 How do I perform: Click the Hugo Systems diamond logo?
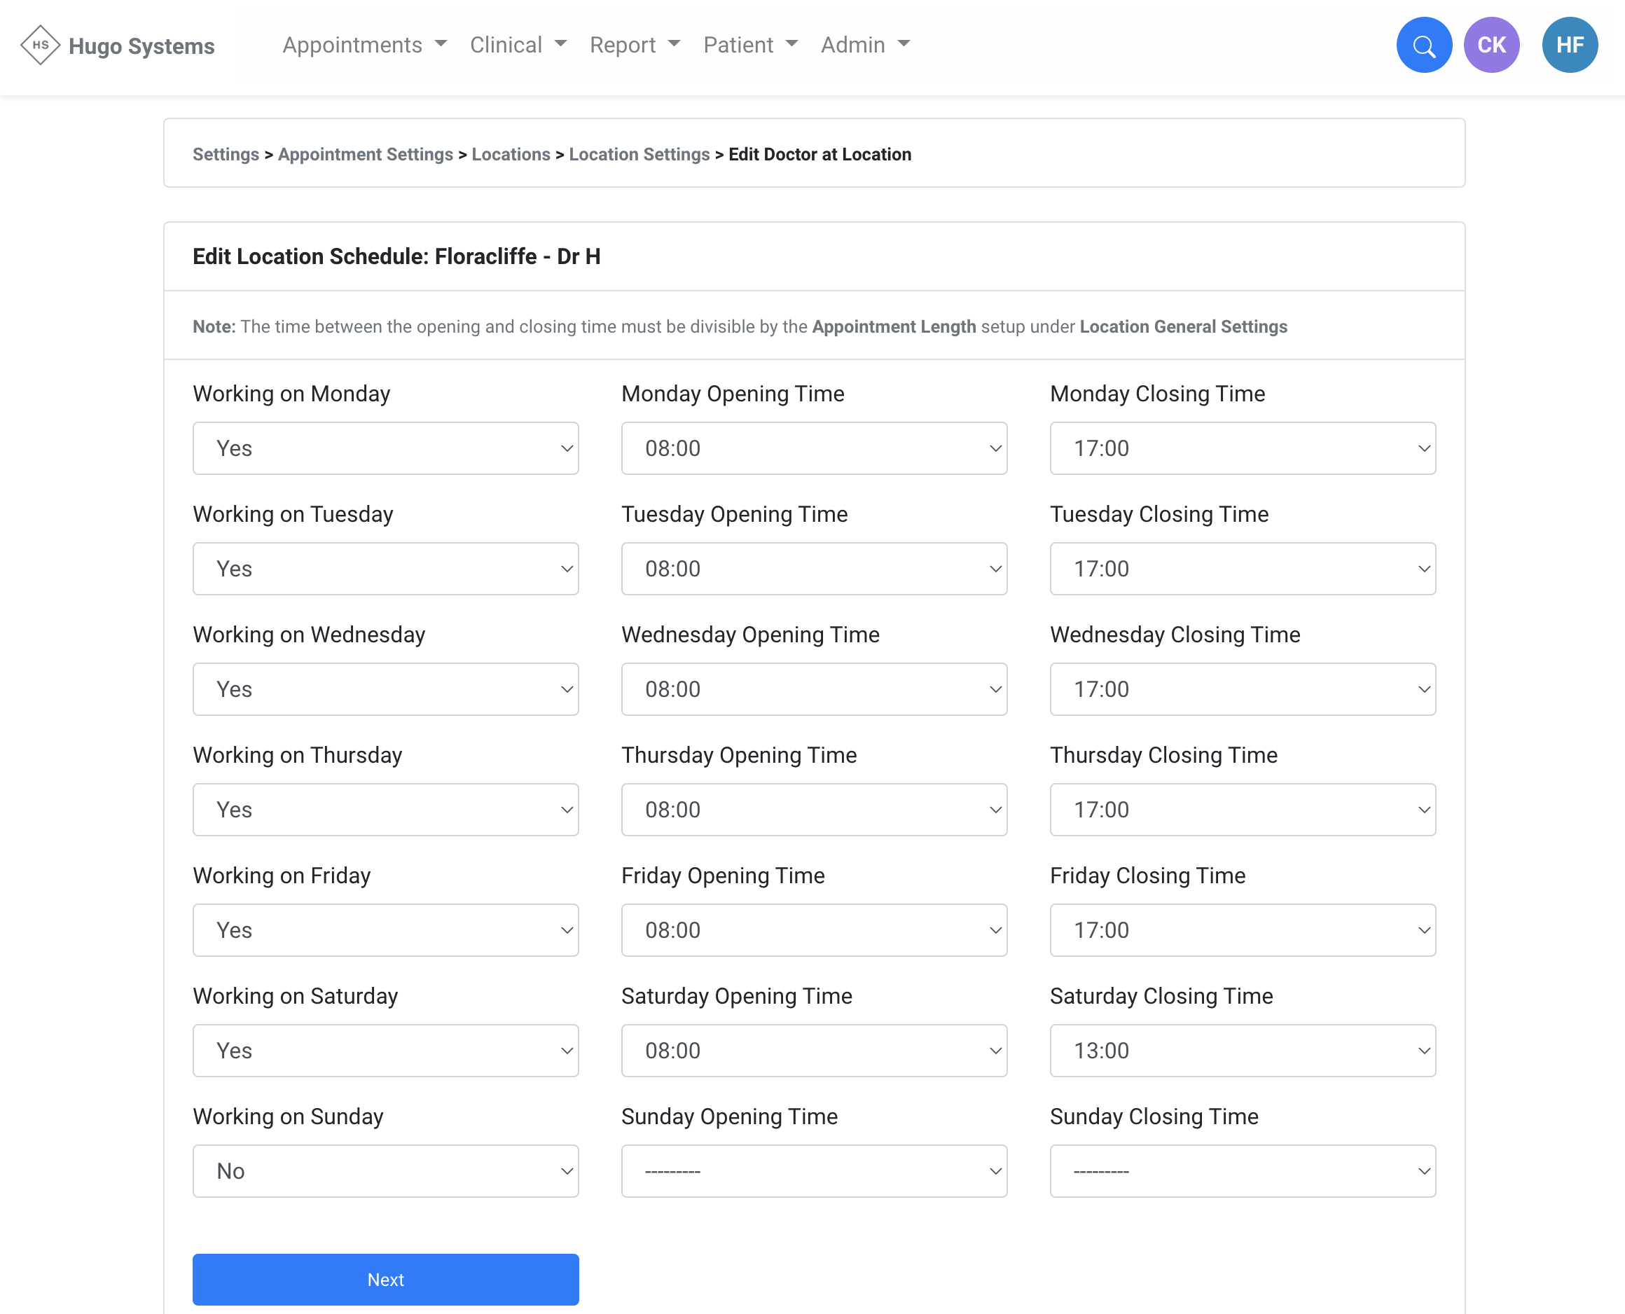(x=40, y=46)
